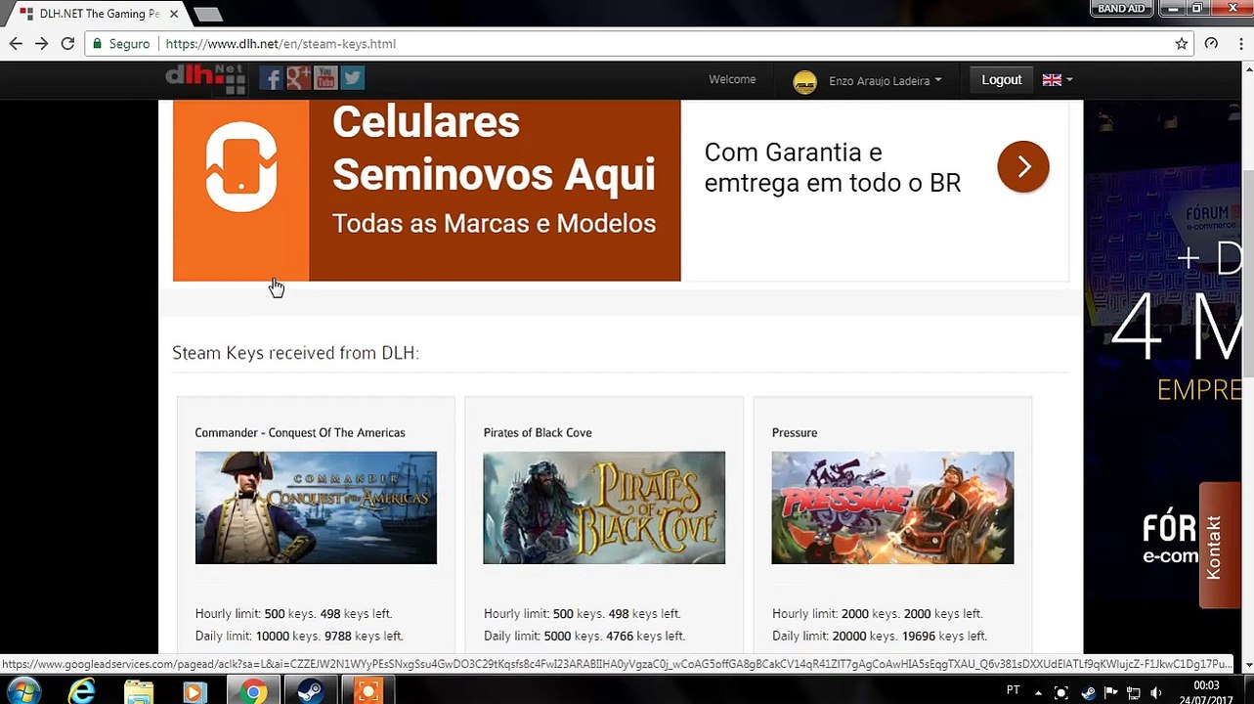Select the DLH.NET The Gaming People tab
Image resolution: width=1254 pixels, height=704 pixels.
(x=99, y=14)
